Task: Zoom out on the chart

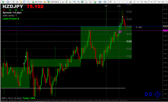Action: (78, 2)
